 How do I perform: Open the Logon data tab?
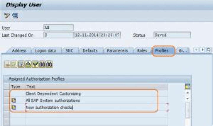click(x=46, y=50)
